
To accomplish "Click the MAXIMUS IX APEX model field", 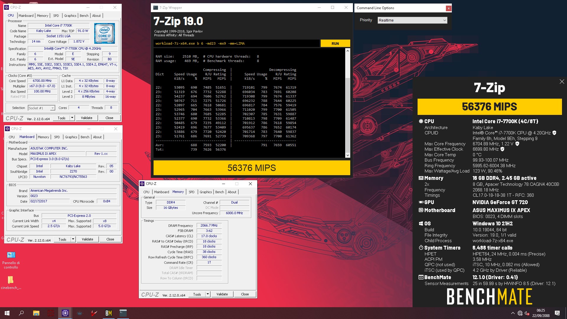I will 58,154.
